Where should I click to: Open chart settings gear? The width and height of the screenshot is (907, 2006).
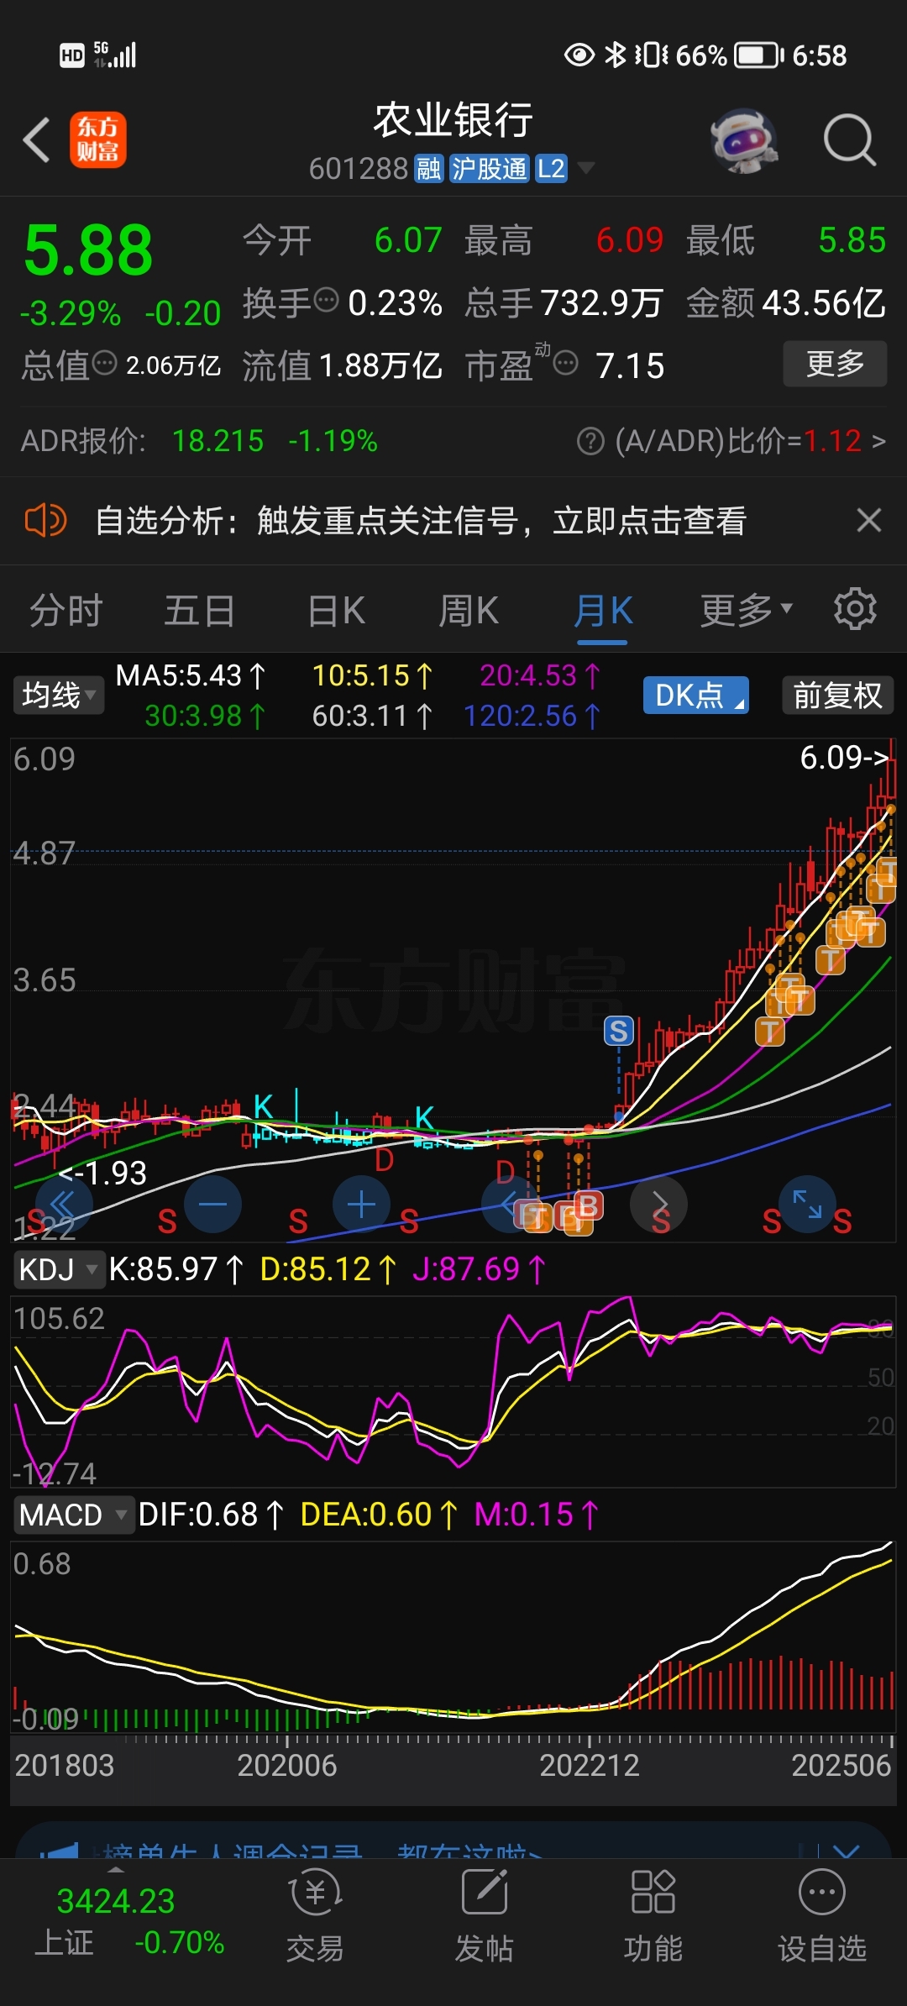[855, 609]
